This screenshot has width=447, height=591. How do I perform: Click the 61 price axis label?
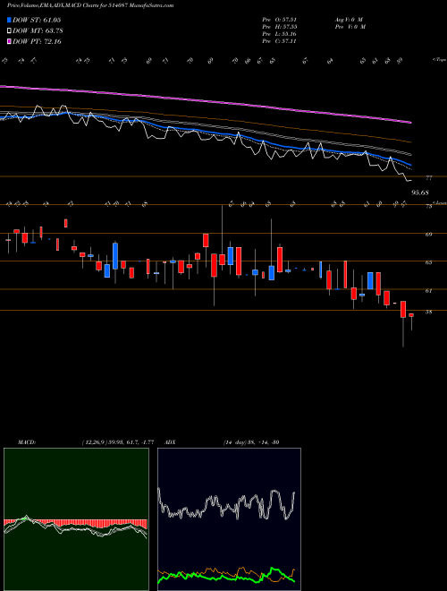[x=429, y=291]
